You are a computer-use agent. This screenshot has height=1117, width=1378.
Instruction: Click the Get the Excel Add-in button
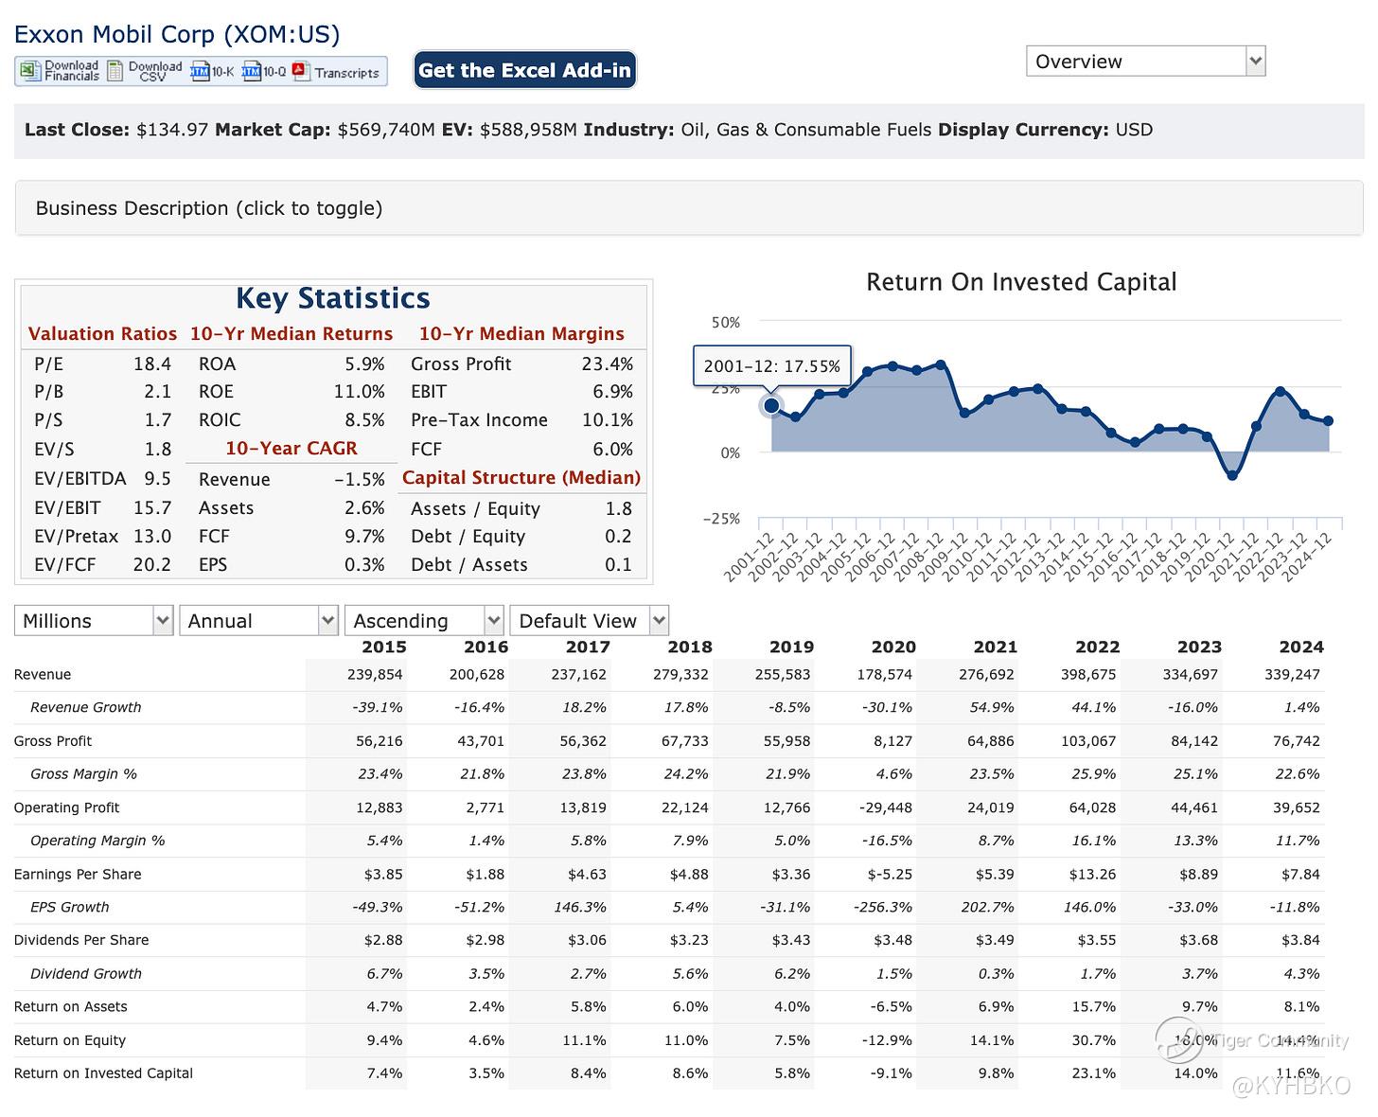[524, 70]
